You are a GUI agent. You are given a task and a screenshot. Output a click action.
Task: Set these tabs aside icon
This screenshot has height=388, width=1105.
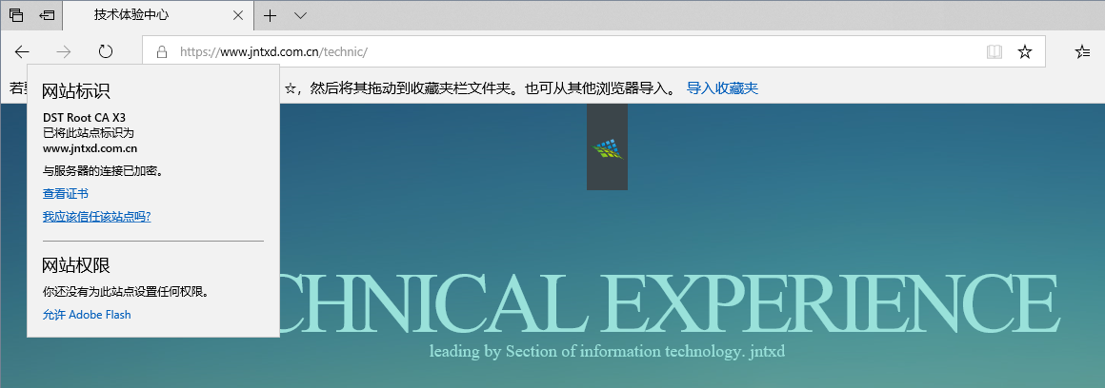(x=47, y=15)
